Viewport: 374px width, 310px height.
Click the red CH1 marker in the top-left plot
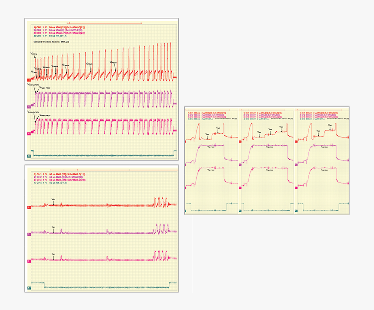tap(29, 80)
